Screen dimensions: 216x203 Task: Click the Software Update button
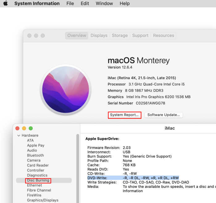[x=163, y=115]
